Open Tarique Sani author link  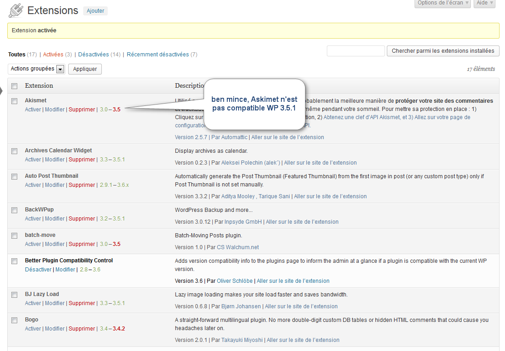[x=274, y=196]
